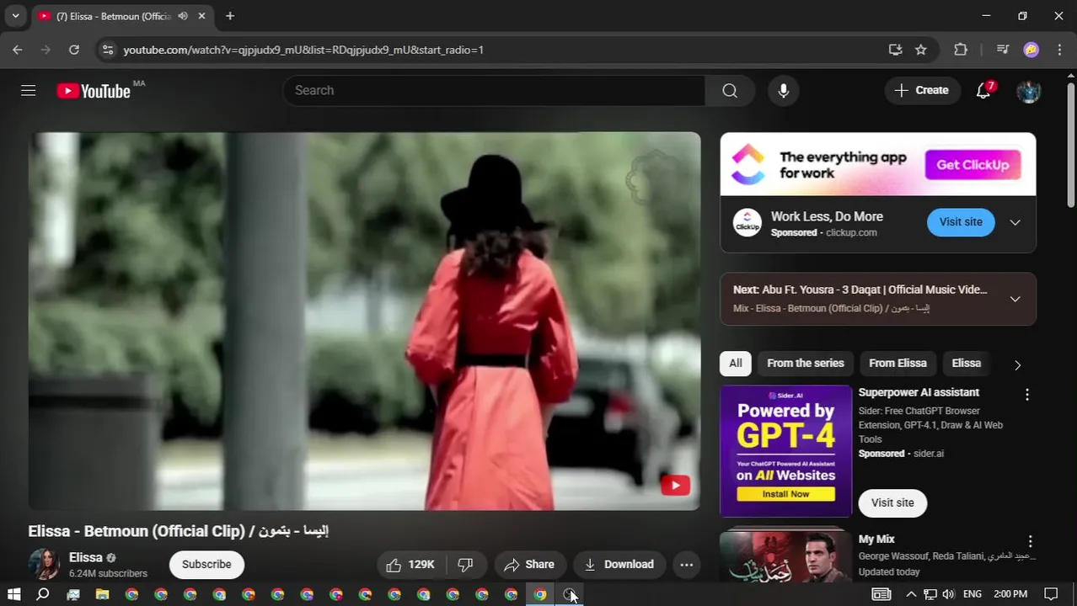Viewport: 1077px width, 606px height.
Task: Open options menu for My Mix
Action: (1030, 541)
